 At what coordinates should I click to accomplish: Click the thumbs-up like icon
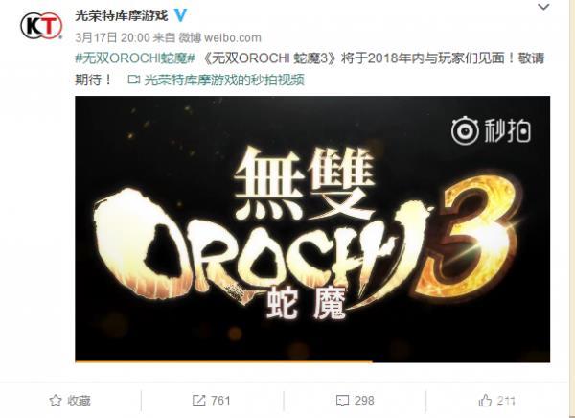coord(485,400)
